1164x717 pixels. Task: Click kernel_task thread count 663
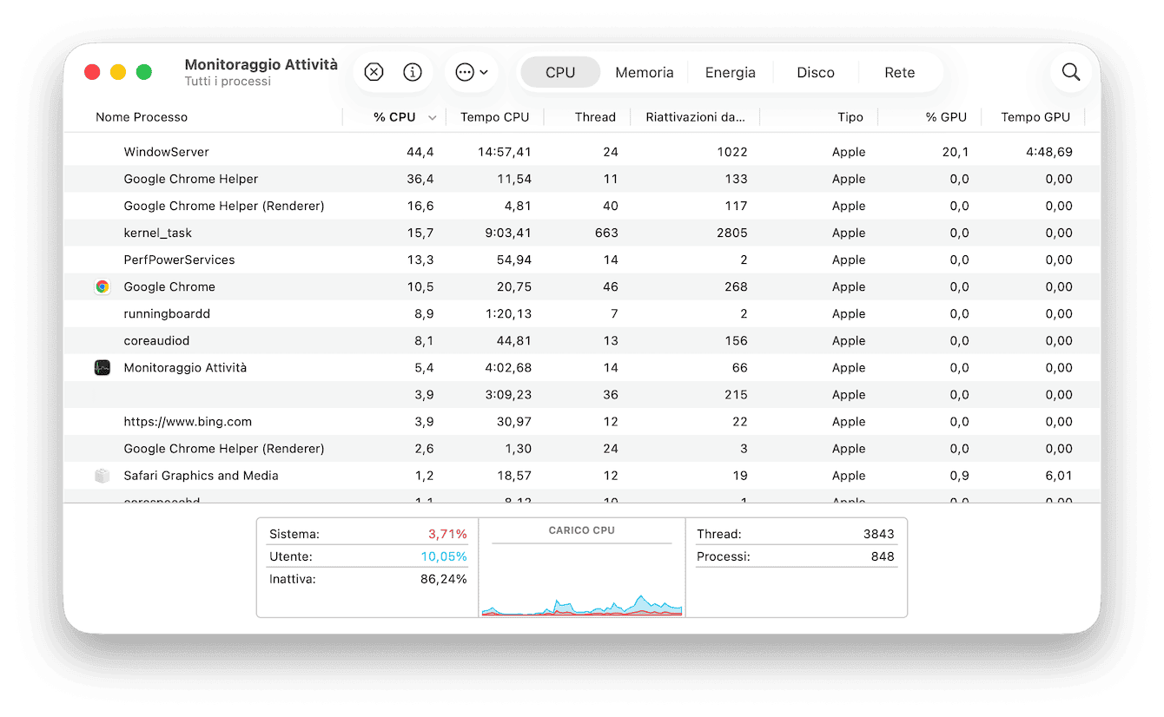click(606, 233)
